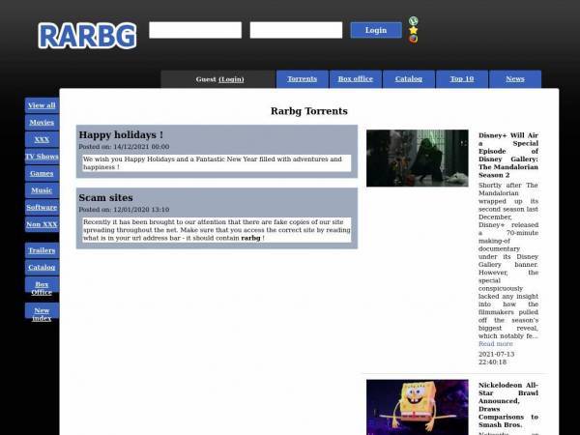
Task: Click the 2021-07-13 22:40:18 timestamp
Action: pos(497,358)
